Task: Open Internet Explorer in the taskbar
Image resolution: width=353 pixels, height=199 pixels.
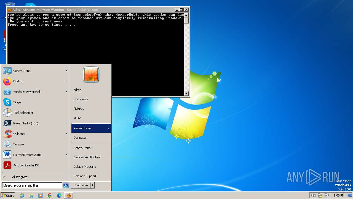Action: pos(22,195)
